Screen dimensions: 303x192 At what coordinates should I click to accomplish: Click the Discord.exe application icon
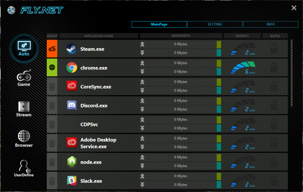pyautogui.click(x=71, y=105)
